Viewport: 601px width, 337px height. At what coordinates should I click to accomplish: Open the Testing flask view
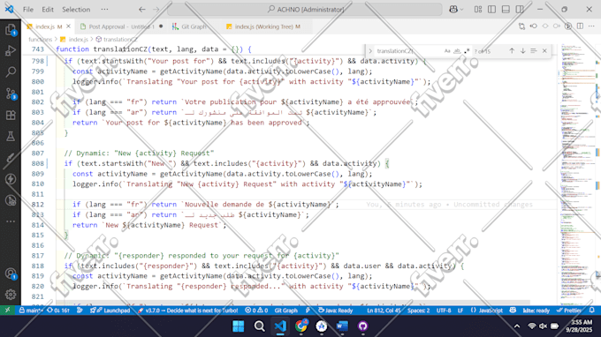[x=11, y=136]
